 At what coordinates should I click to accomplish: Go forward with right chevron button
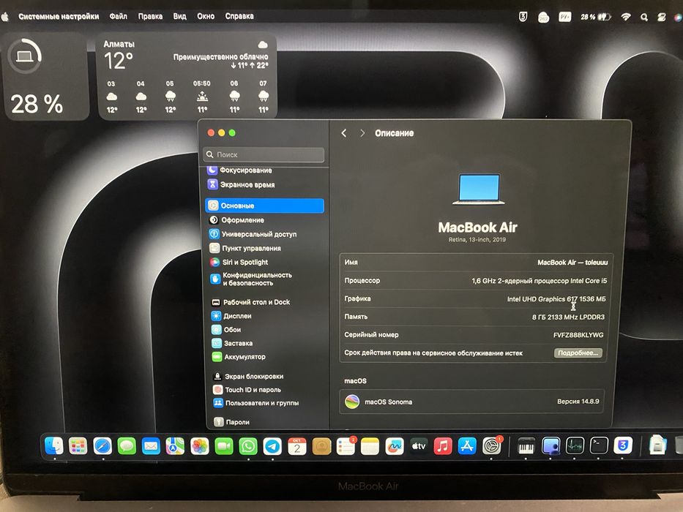click(362, 133)
